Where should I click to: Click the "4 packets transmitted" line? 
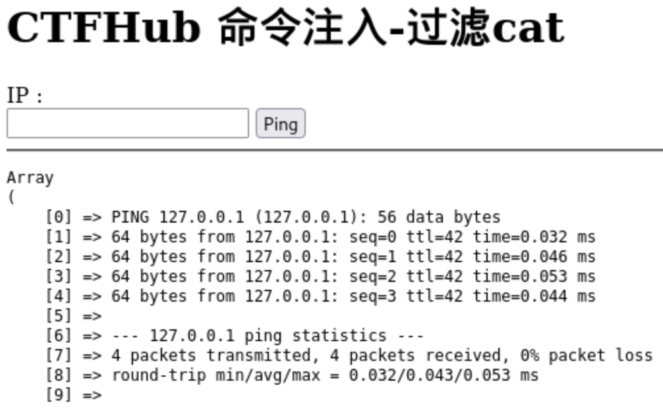click(x=349, y=356)
